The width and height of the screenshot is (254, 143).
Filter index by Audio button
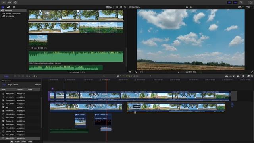point(24,142)
